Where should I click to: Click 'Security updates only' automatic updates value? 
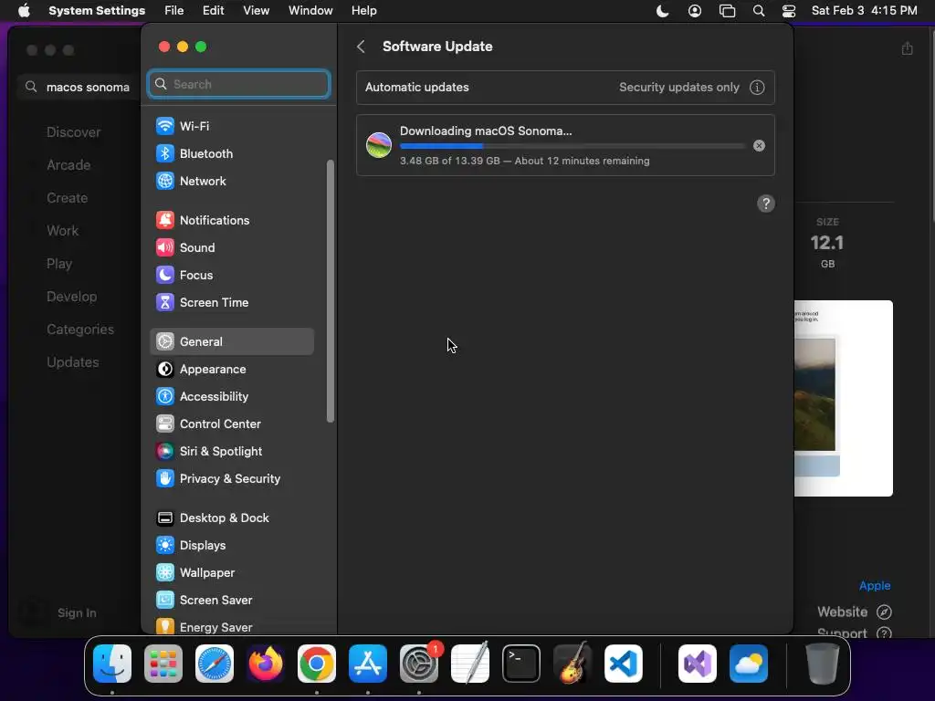pos(678,88)
